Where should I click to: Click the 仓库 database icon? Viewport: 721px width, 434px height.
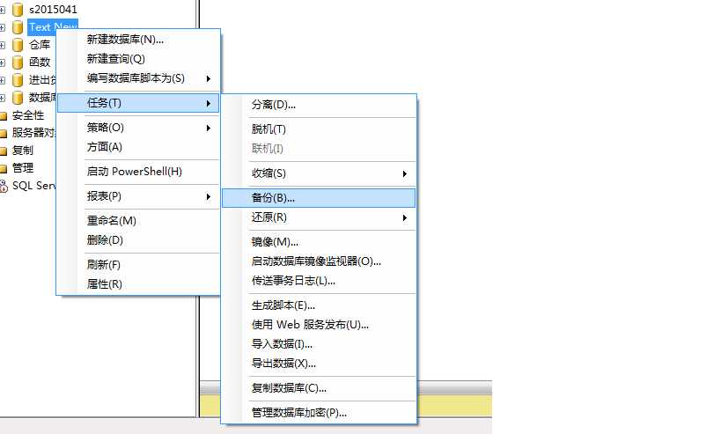[18, 45]
